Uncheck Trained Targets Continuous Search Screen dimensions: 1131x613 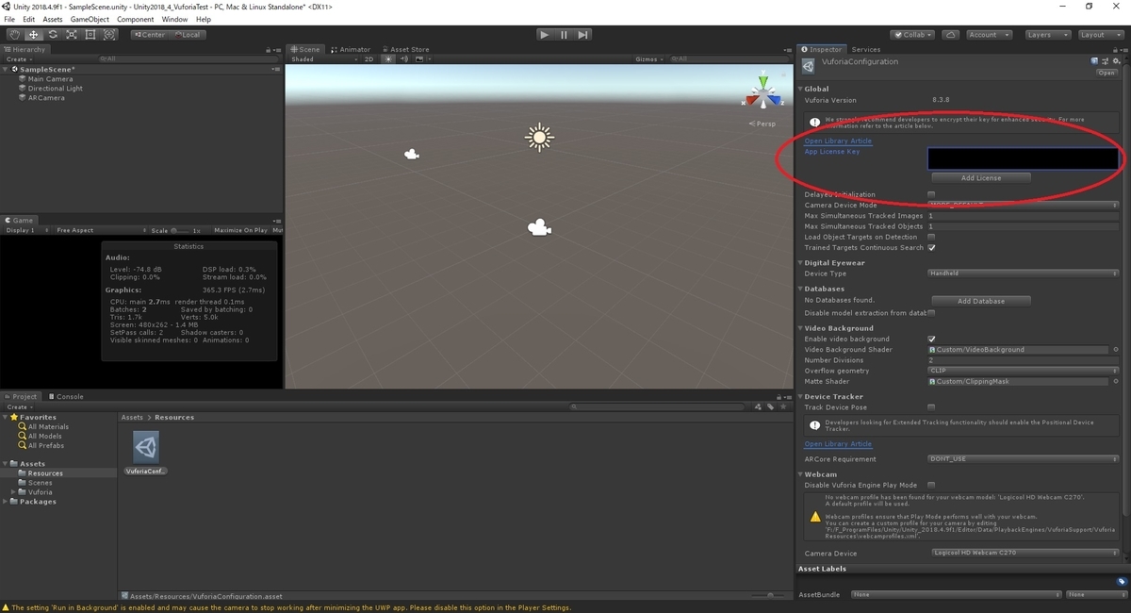[x=931, y=248]
